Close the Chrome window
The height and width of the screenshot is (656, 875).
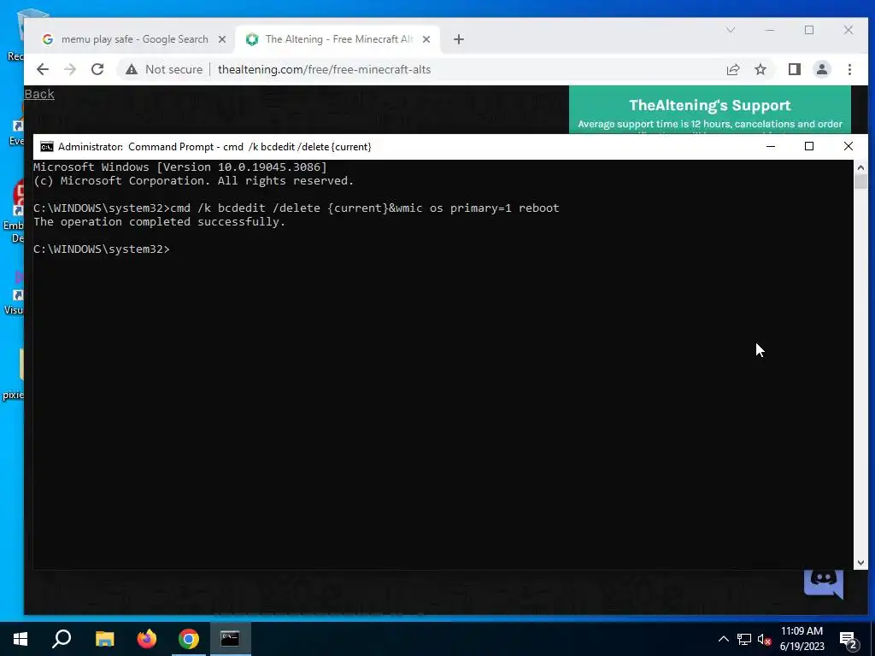click(x=849, y=30)
